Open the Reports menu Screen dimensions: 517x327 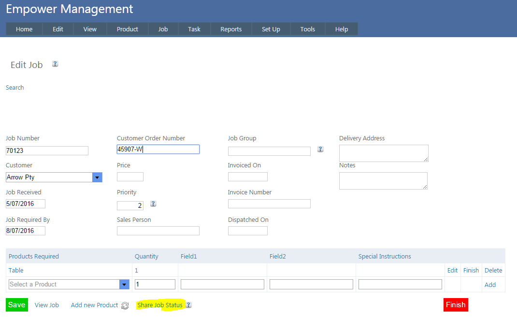coord(231,29)
